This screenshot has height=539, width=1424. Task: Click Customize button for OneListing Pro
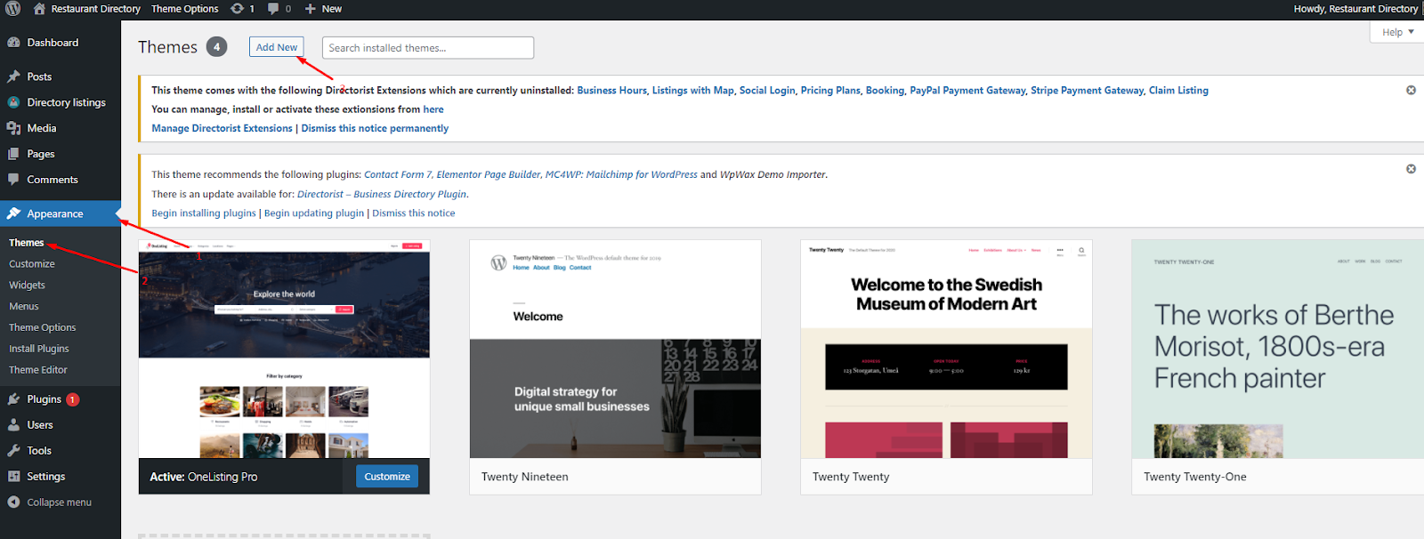[x=387, y=477]
